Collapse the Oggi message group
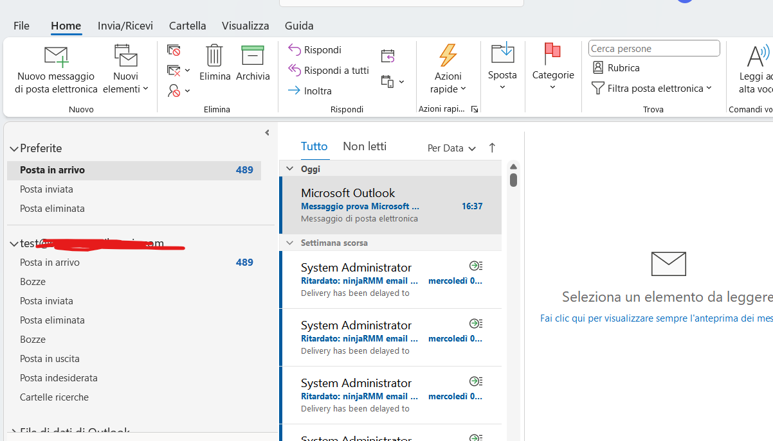This screenshot has width=773, height=441. pos(289,169)
